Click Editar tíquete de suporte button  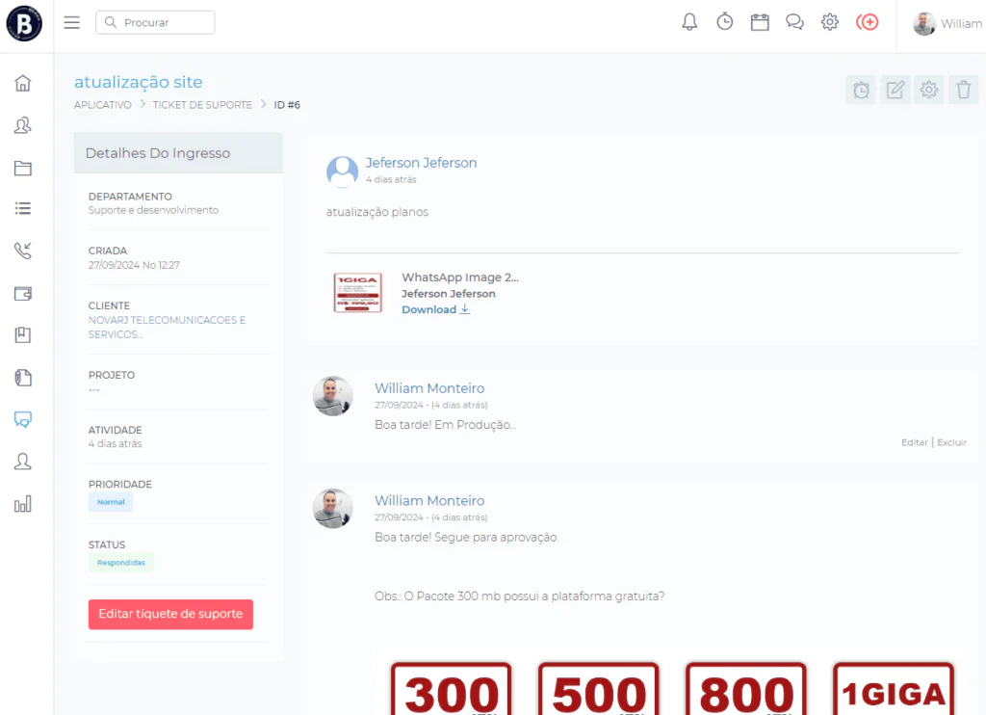pyautogui.click(x=170, y=614)
